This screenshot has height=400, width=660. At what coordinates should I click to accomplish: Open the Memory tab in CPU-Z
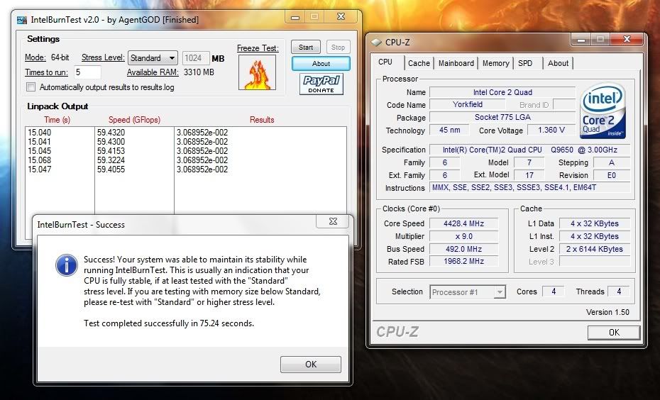click(495, 63)
